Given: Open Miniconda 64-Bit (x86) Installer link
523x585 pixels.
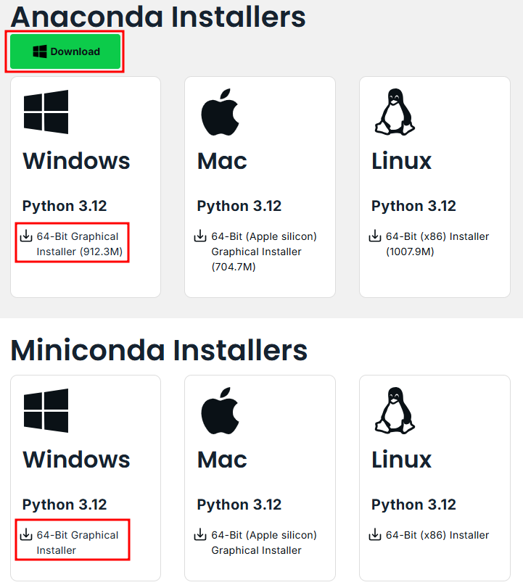Looking at the screenshot, I should click(437, 535).
